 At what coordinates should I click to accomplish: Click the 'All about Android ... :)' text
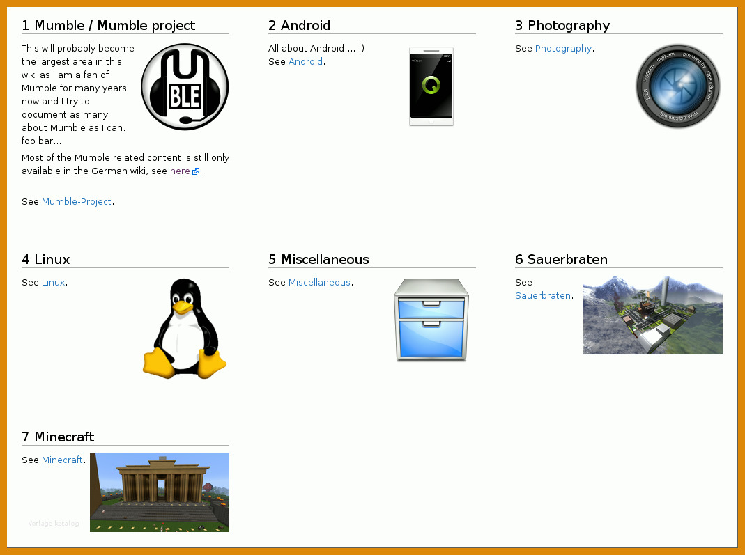pyautogui.click(x=316, y=49)
